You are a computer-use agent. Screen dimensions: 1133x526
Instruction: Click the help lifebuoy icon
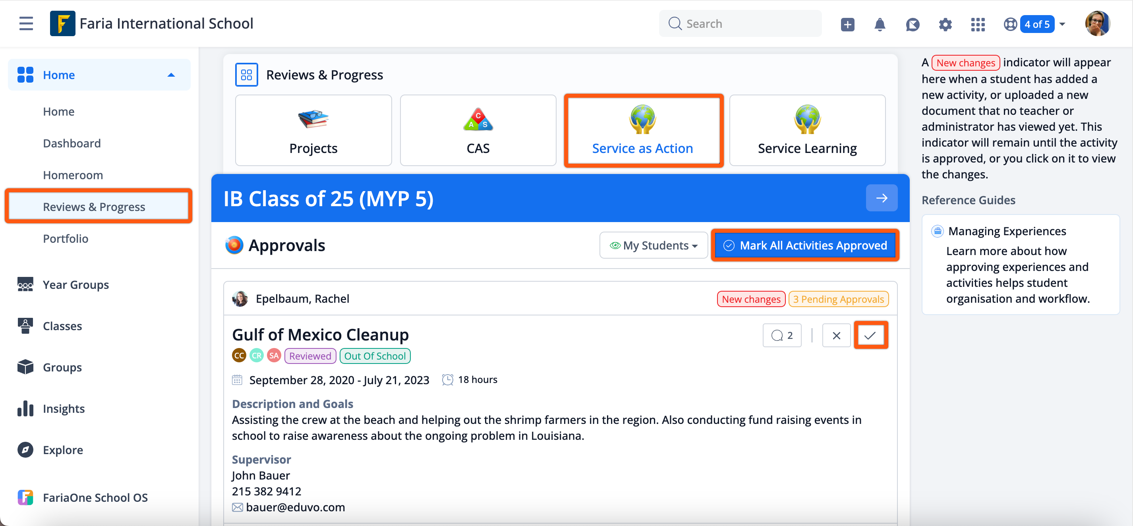click(x=1010, y=24)
